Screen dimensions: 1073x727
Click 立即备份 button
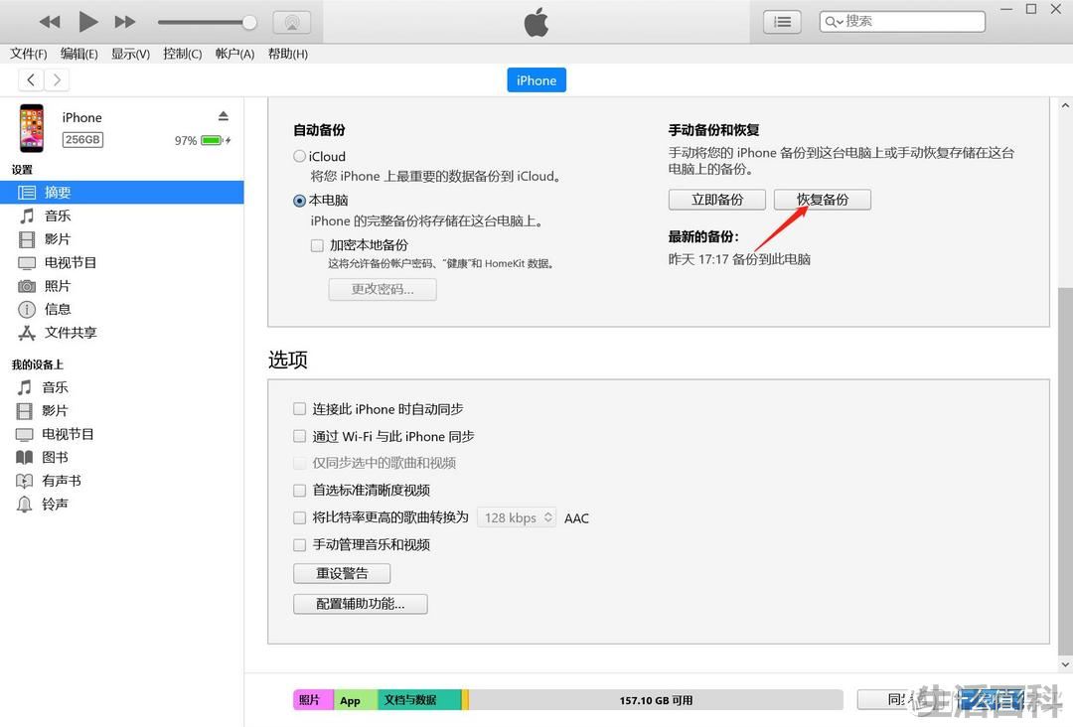[717, 200]
